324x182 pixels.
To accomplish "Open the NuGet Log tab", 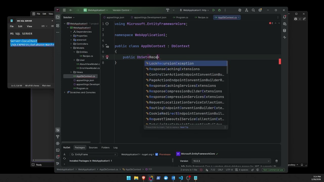I will (x=115, y=148).
